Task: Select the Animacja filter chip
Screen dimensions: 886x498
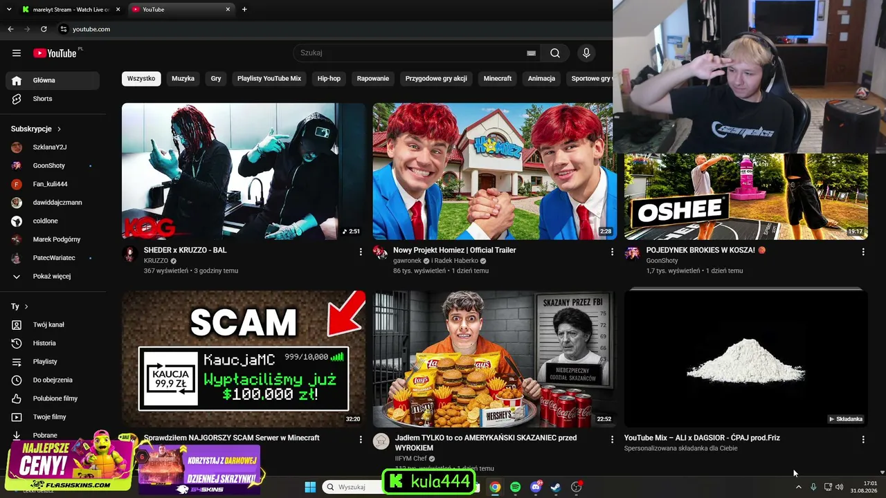Action: click(x=541, y=79)
